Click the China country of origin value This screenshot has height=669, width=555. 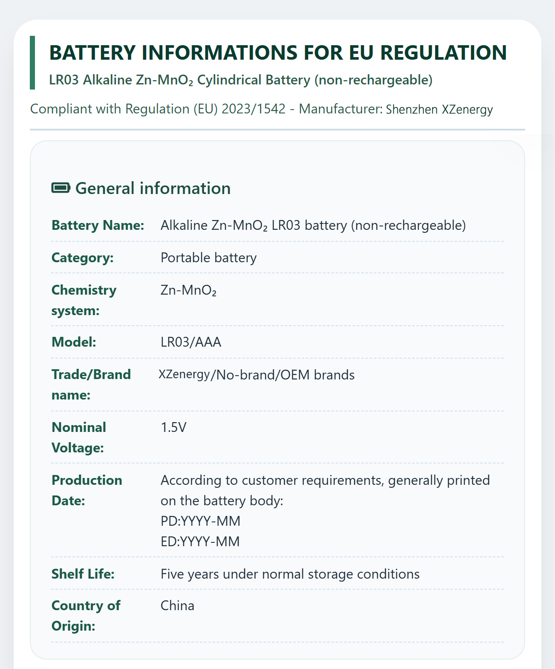[177, 605]
